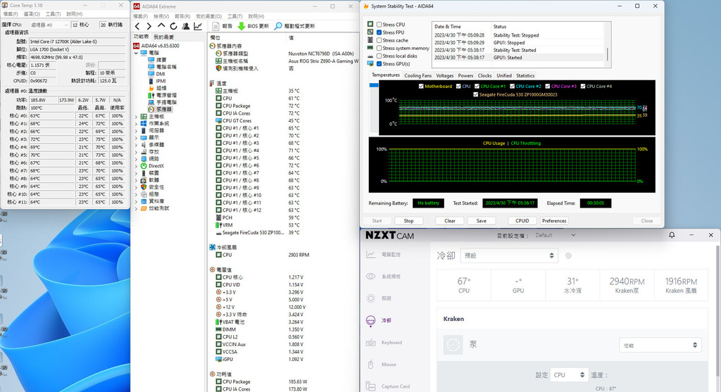Open NZXT CAM notification bell
The width and height of the screenshot is (721, 392).
tap(672, 235)
